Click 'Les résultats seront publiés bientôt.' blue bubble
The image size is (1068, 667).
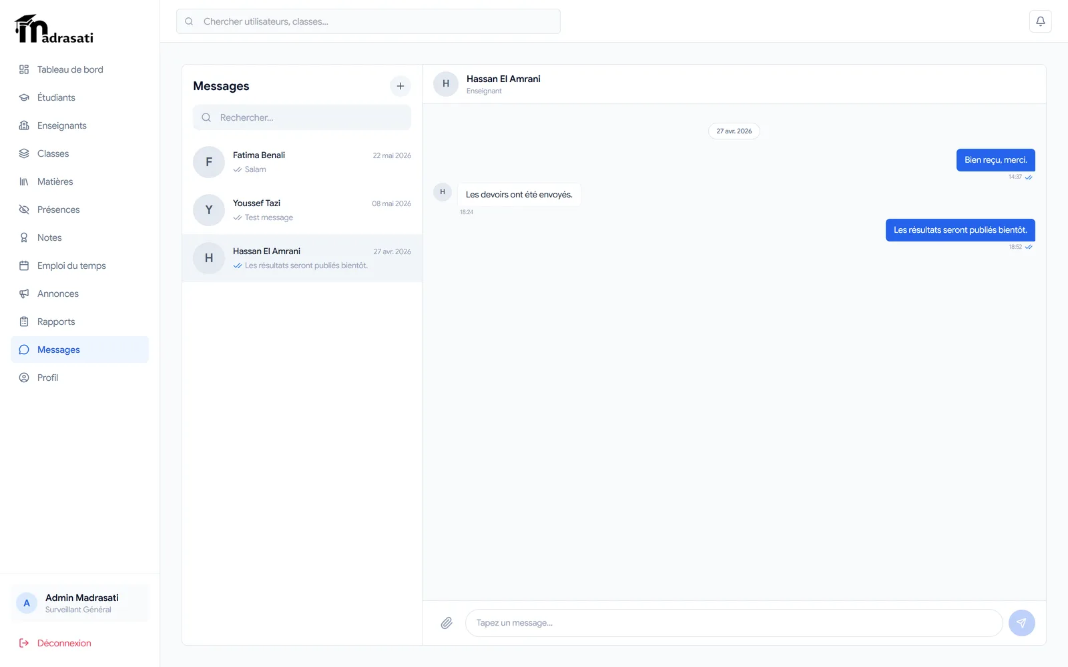(960, 230)
